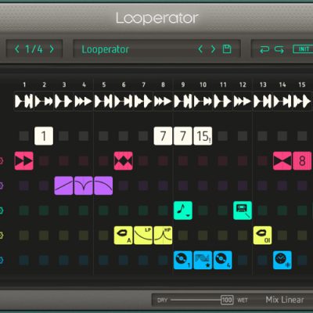The image size is (313, 313).
Task: Select the white loop cell '1' at step 2
Action: click(x=44, y=136)
